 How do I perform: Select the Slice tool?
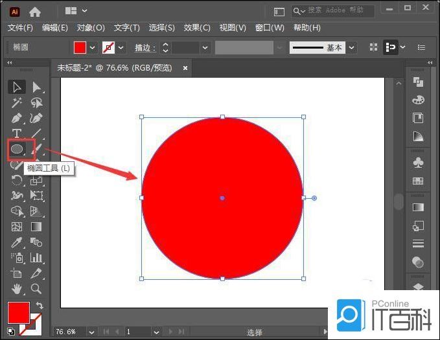pyautogui.click(x=37, y=273)
